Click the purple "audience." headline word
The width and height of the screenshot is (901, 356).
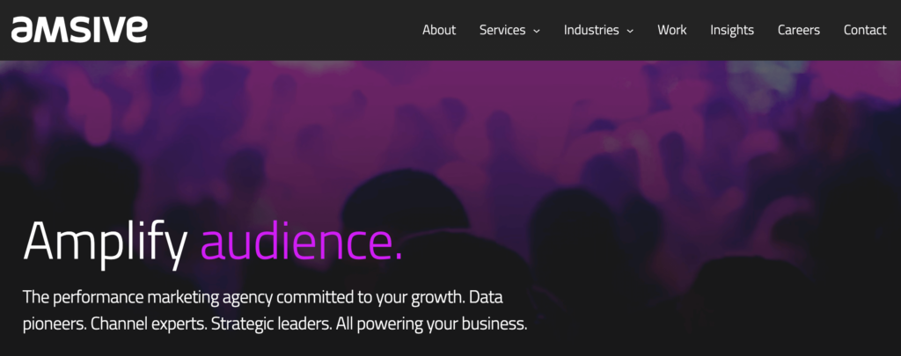pyautogui.click(x=301, y=241)
